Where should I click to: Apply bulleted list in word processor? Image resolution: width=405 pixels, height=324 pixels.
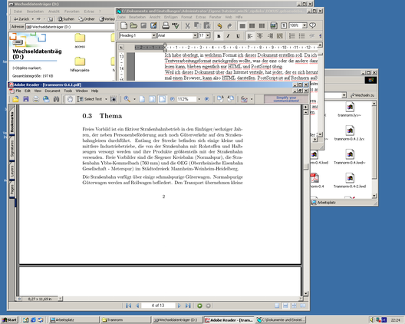coord(301,36)
